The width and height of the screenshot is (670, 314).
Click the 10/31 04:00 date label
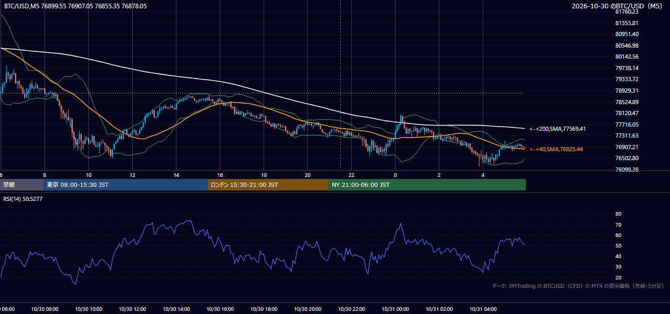483,309
